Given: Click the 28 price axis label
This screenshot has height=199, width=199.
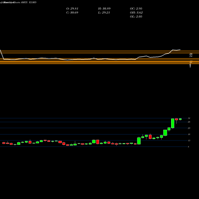Looking at the screenshot, I should (189, 122).
